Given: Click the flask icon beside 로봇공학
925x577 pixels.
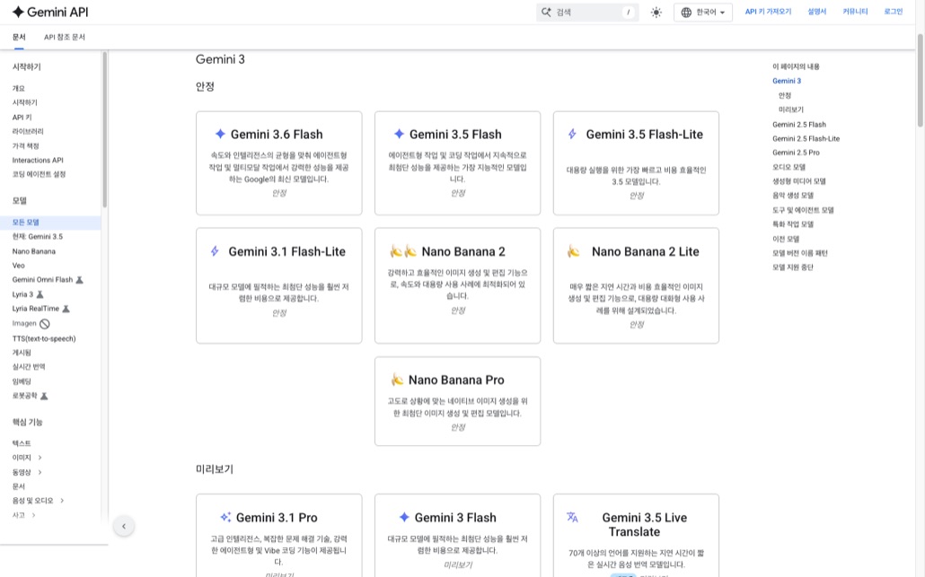Looking at the screenshot, I should [x=44, y=396].
